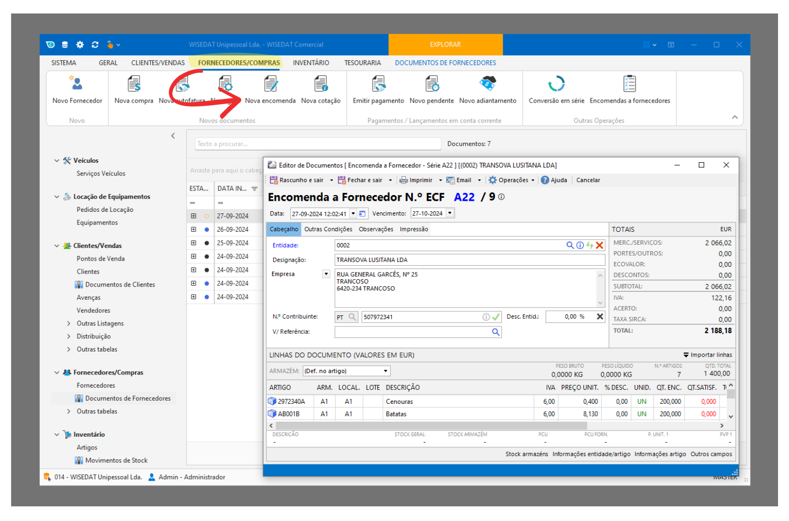Viewport: 789px width, 521px height.
Task: Expand the Outras Listagens tree node
Action: point(69,323)
